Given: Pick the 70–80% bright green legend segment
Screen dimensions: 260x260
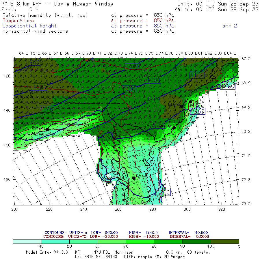Looking at the screenshot, I should pyautogui.click(x=140, y=242).
